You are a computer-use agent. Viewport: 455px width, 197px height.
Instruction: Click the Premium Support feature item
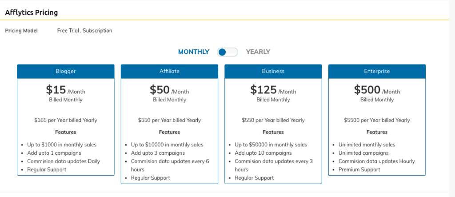pyautogui.click(x=359, y=169)
